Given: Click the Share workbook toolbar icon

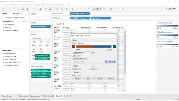Looking at the screenshot, I should click(123, 9).
